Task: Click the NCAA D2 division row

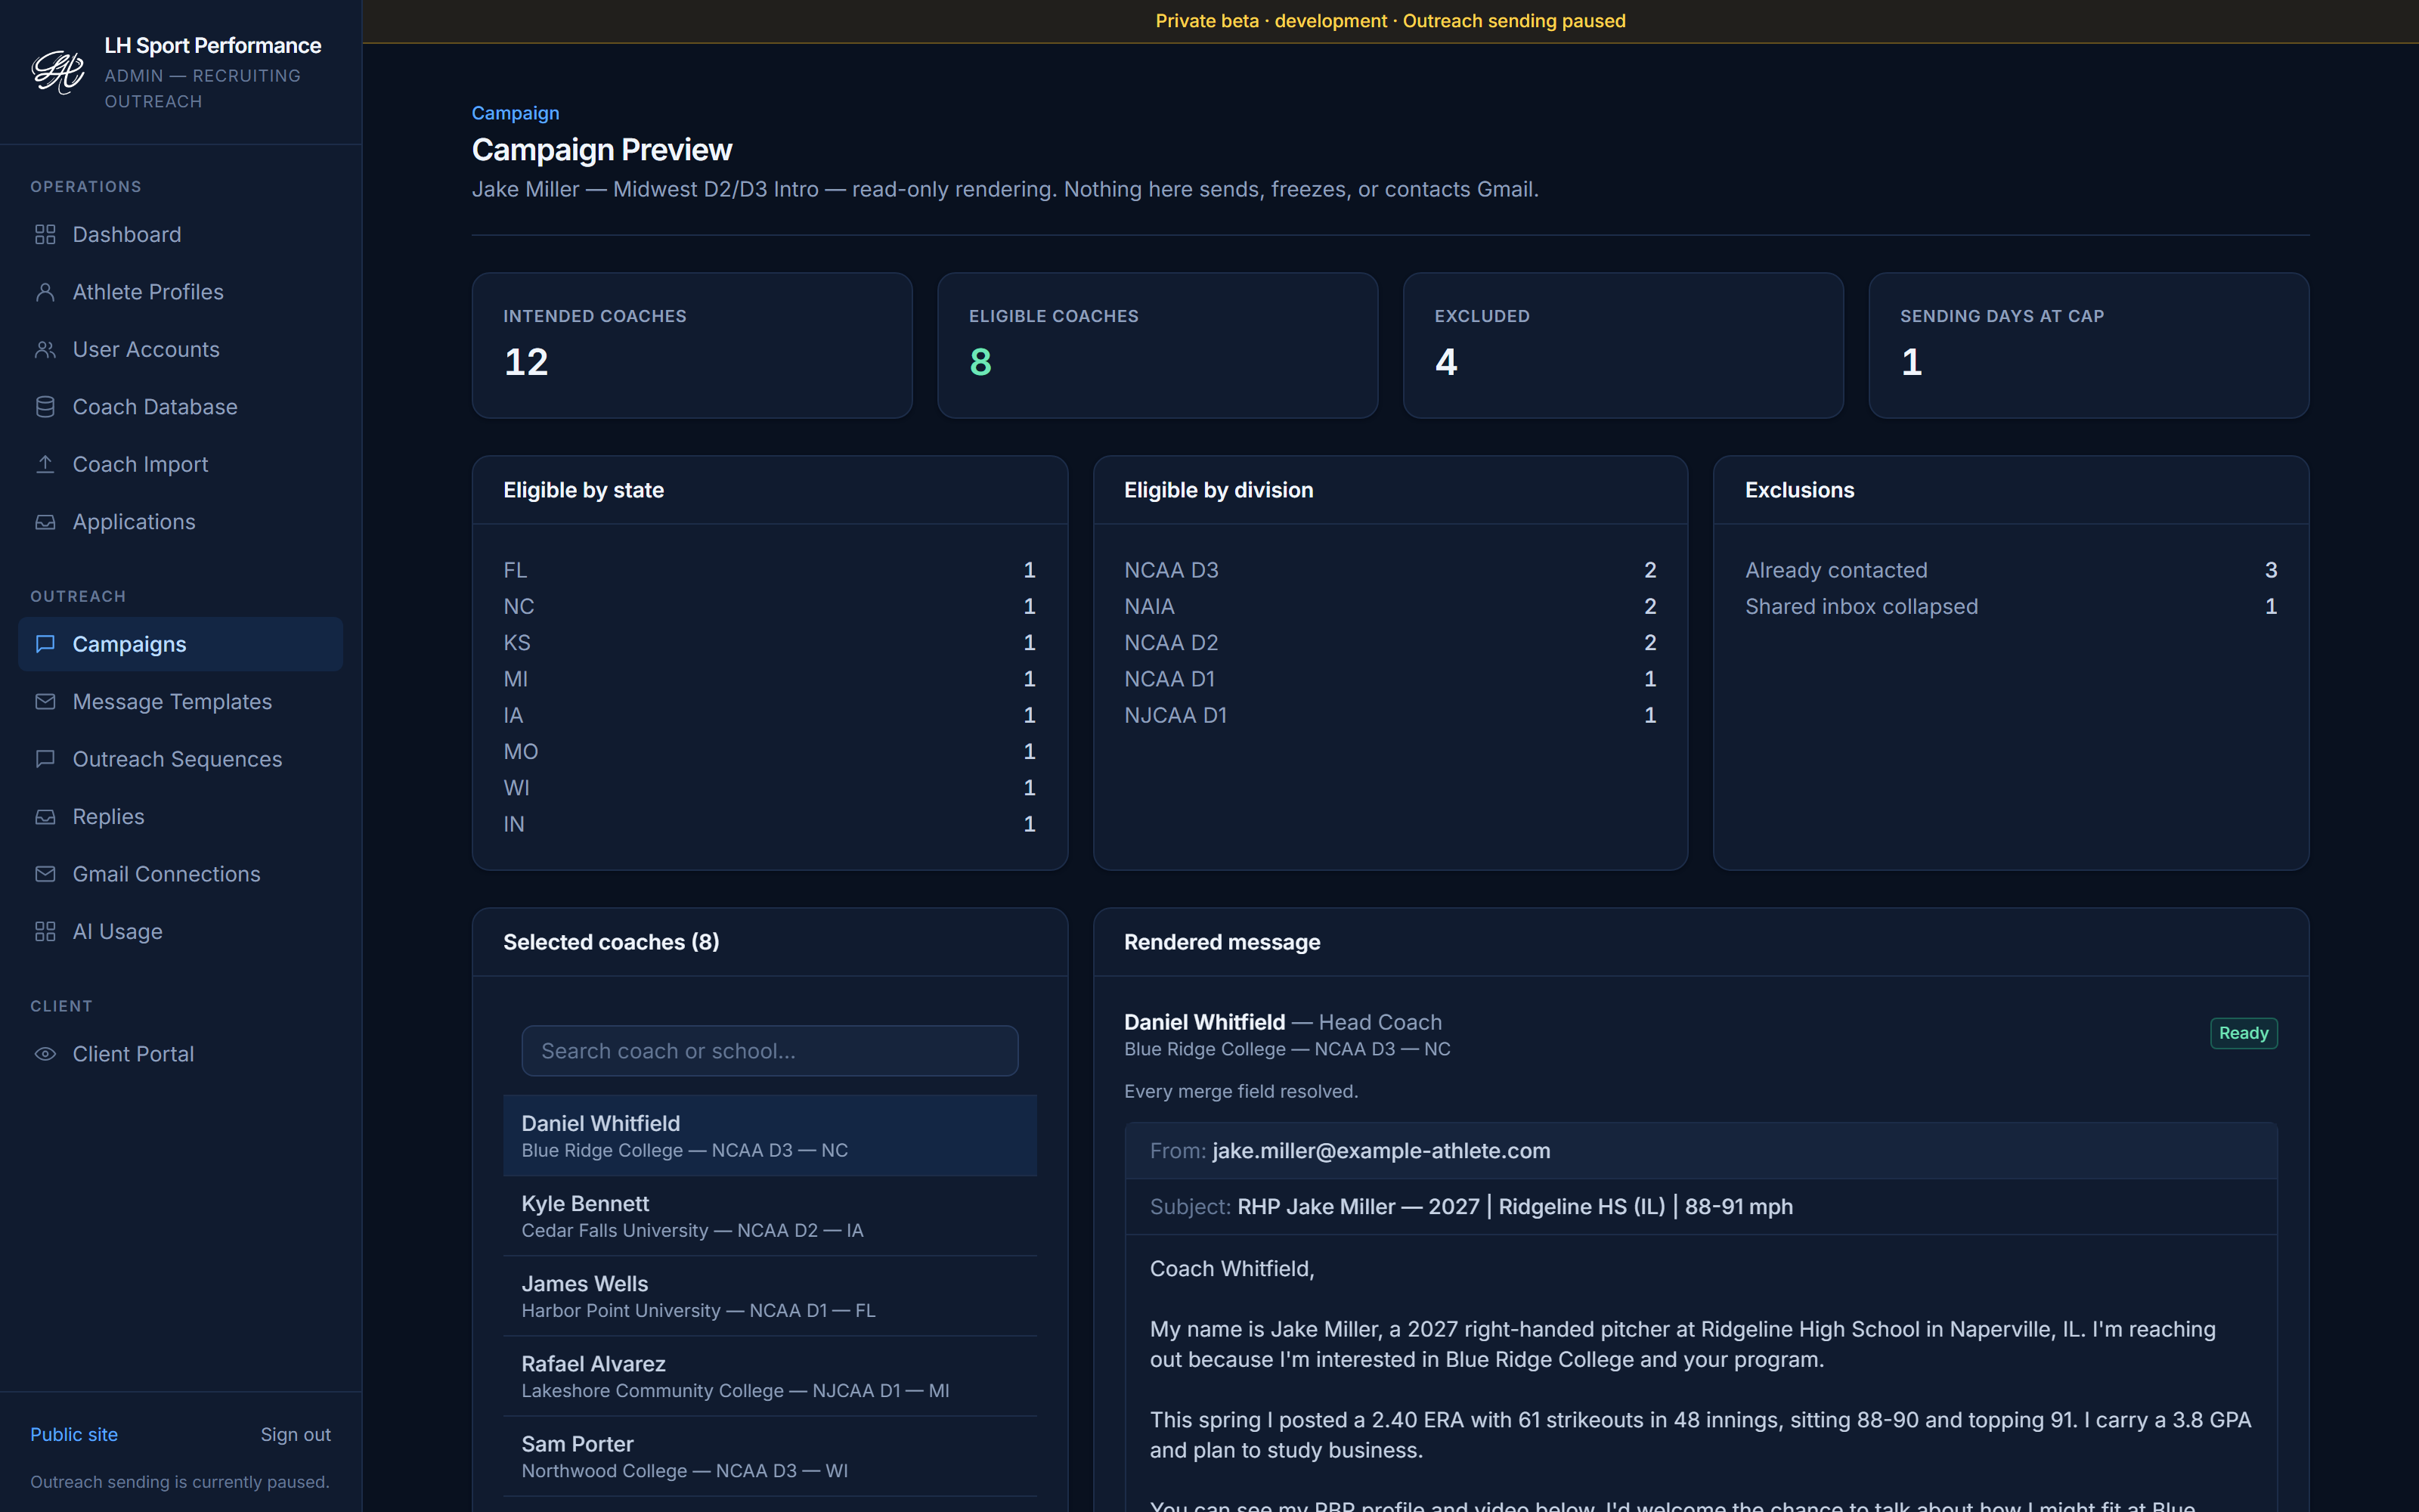Action: click(1390, 643)
